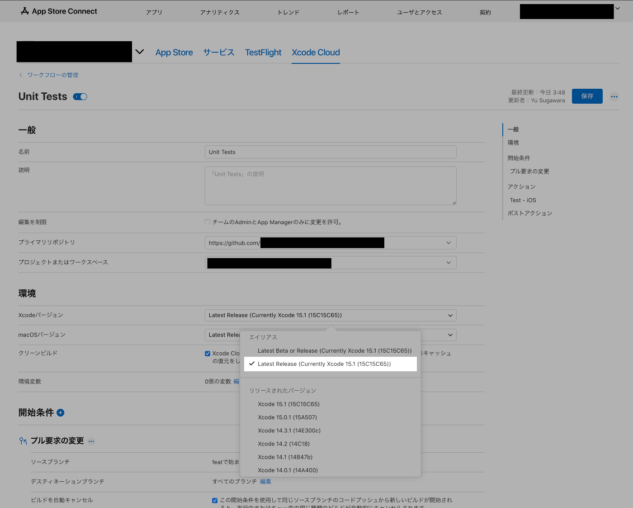This screenshot has width=633, height=508.
Task: Open the プロジェクトまたはワークスペース dropdown
Action: click(x=331, y=263)
